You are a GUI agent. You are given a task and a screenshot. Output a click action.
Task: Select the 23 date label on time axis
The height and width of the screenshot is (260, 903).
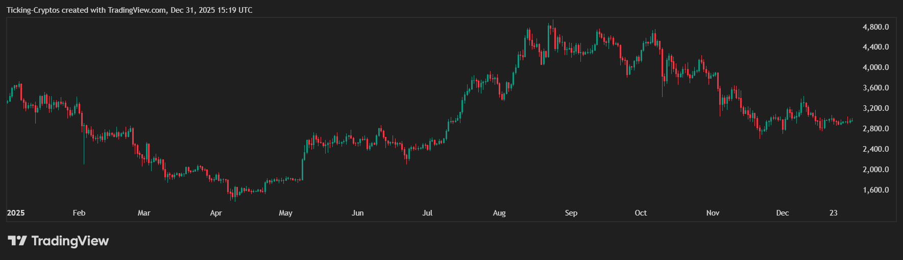834,213
